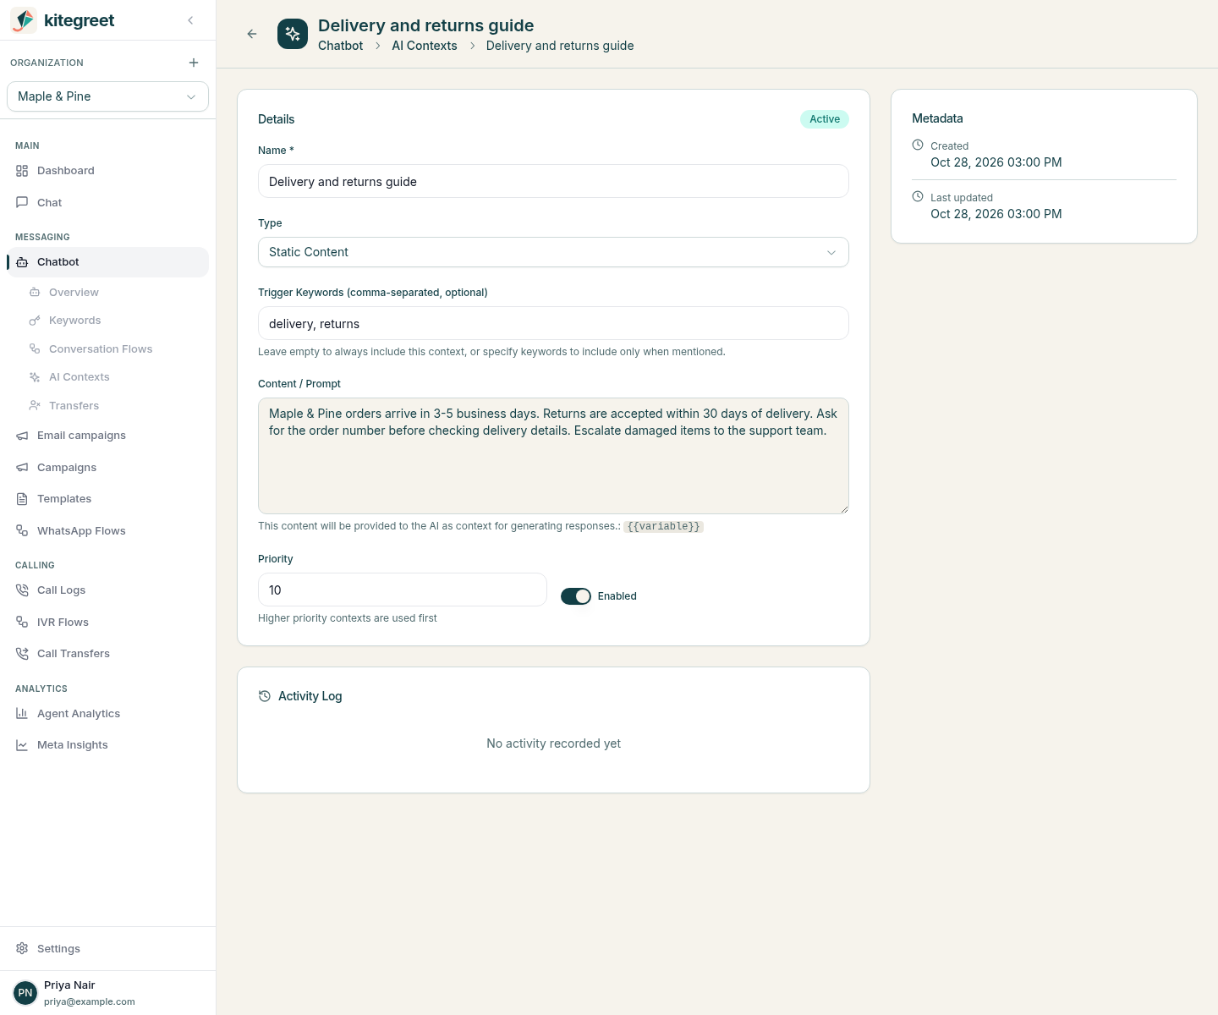Screen dimensions: 1218x1015
Task: Click the WhatsApp Flows icon
Action: coord(22,530)
